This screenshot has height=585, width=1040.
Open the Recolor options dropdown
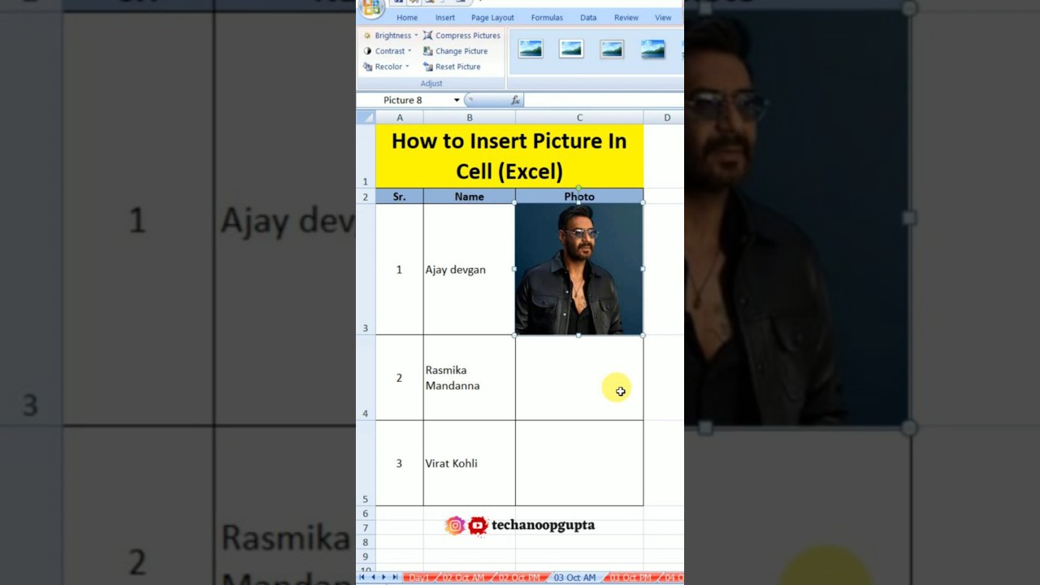tap(386, 67)
